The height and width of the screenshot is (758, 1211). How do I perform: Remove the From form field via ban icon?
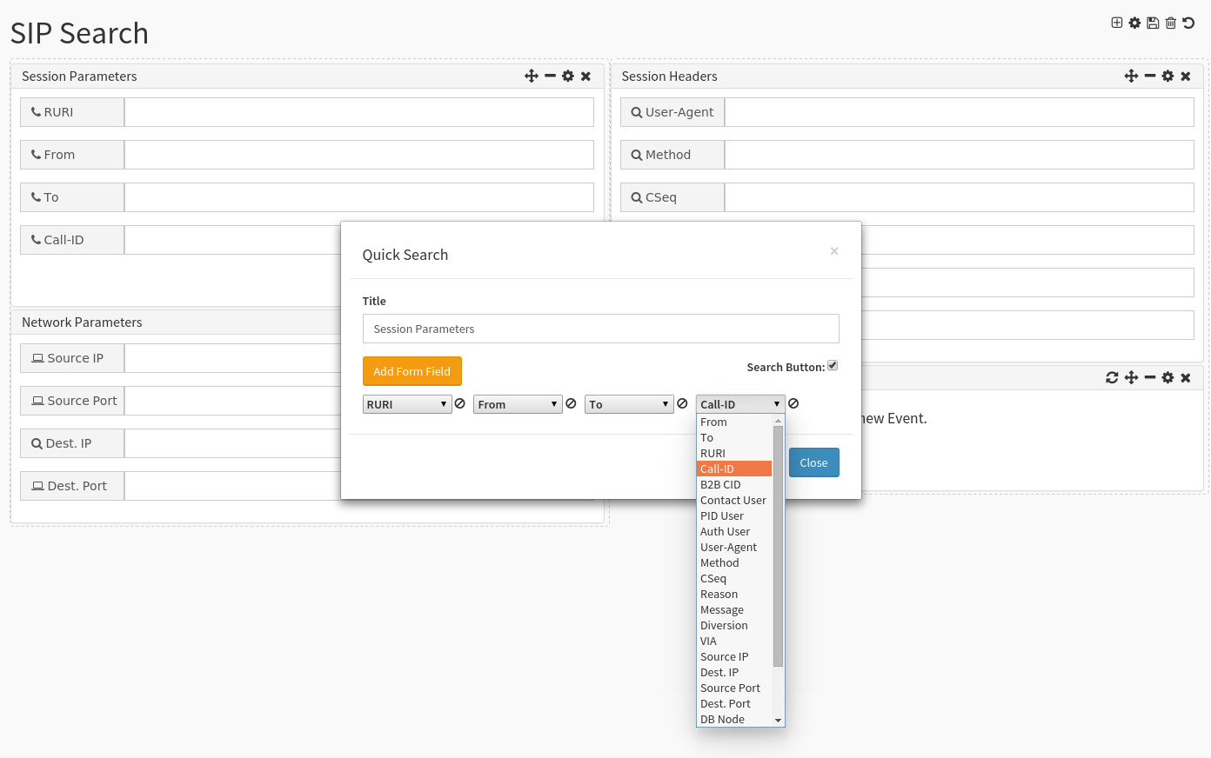pyautogui.click(x=571, y=403)
